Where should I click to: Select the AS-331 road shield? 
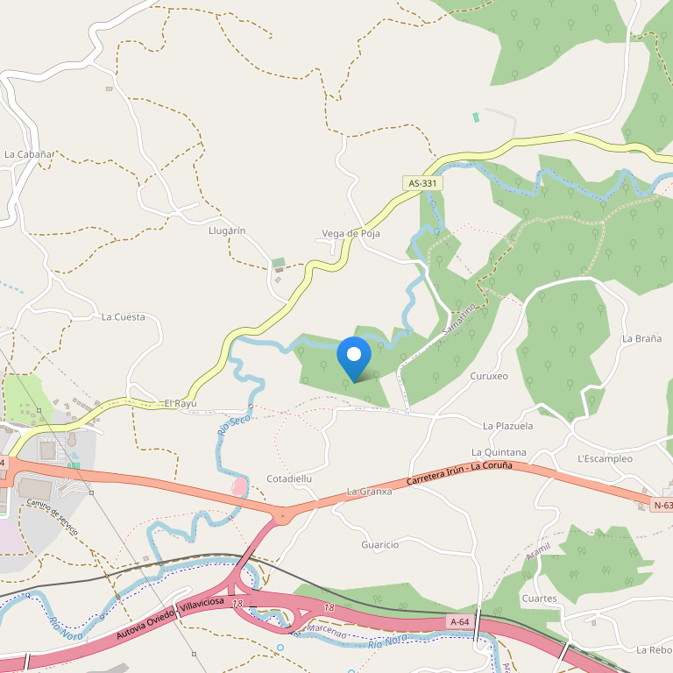(x=422, y=183)
